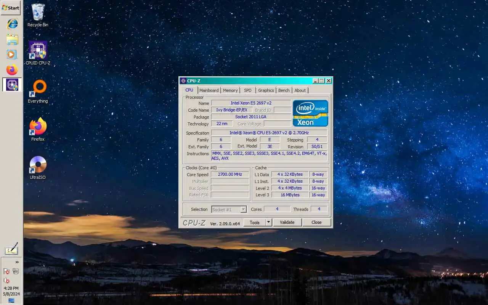The height and width of the screenshot is (305, 488).
Task: Click the Ext. Model value 3E
Action: pyautogui.click(x=270, y=146)
